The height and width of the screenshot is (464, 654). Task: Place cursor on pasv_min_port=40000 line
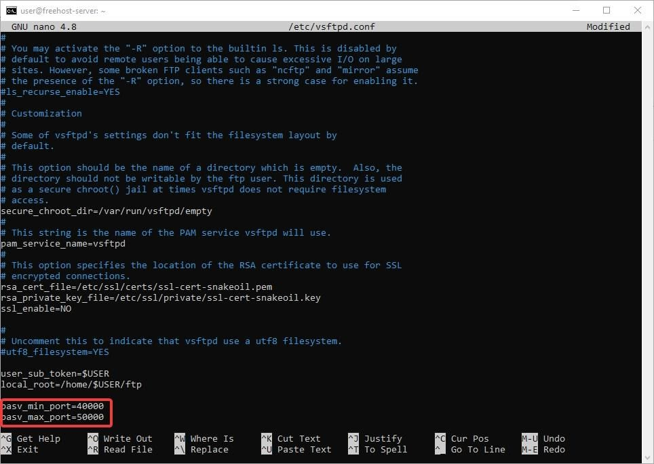tap(53, 406)
